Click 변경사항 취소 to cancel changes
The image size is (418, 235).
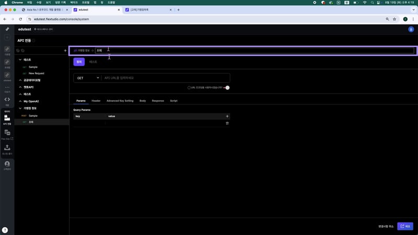point(386,226)
